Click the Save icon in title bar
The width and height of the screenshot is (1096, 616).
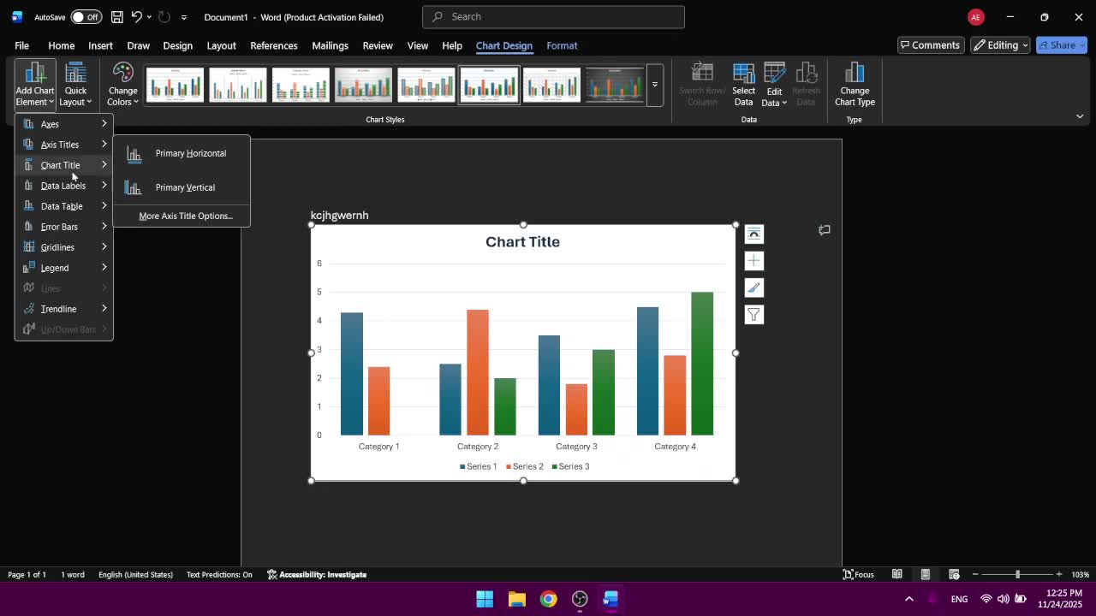point(116,17)
